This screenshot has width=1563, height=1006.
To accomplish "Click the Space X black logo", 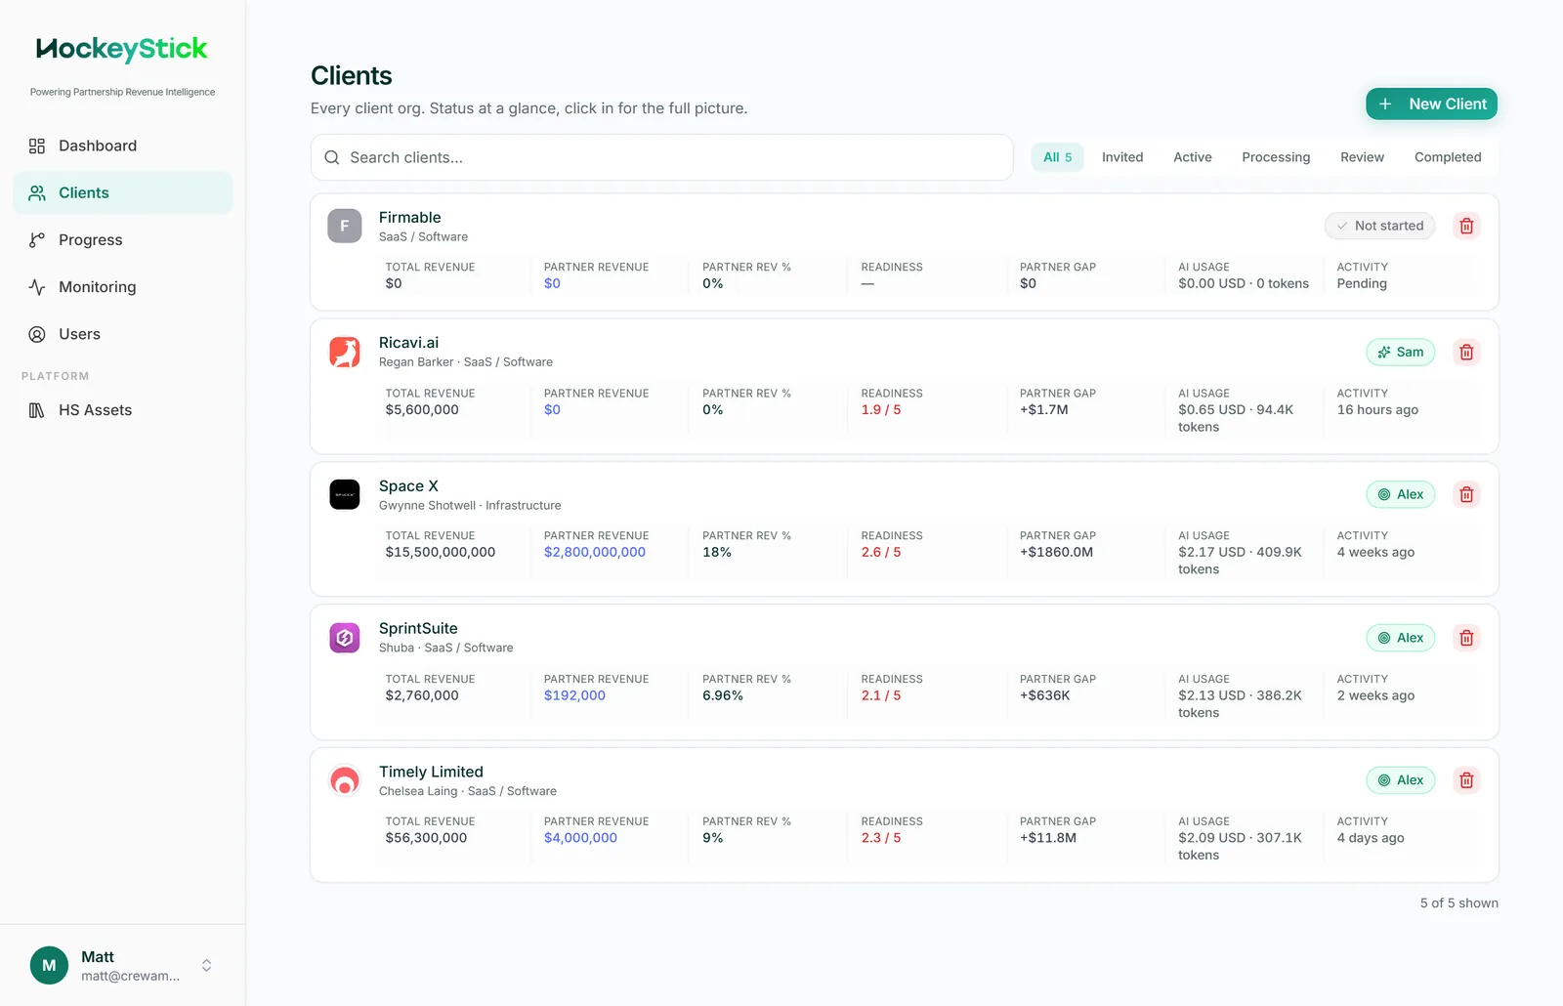I will click(x=344, y=494).
